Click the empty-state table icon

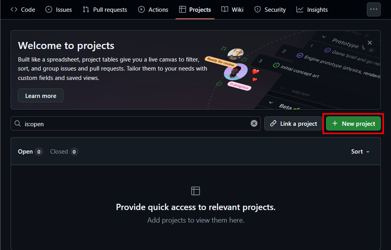pyautogui.click(x=195, y=191)
